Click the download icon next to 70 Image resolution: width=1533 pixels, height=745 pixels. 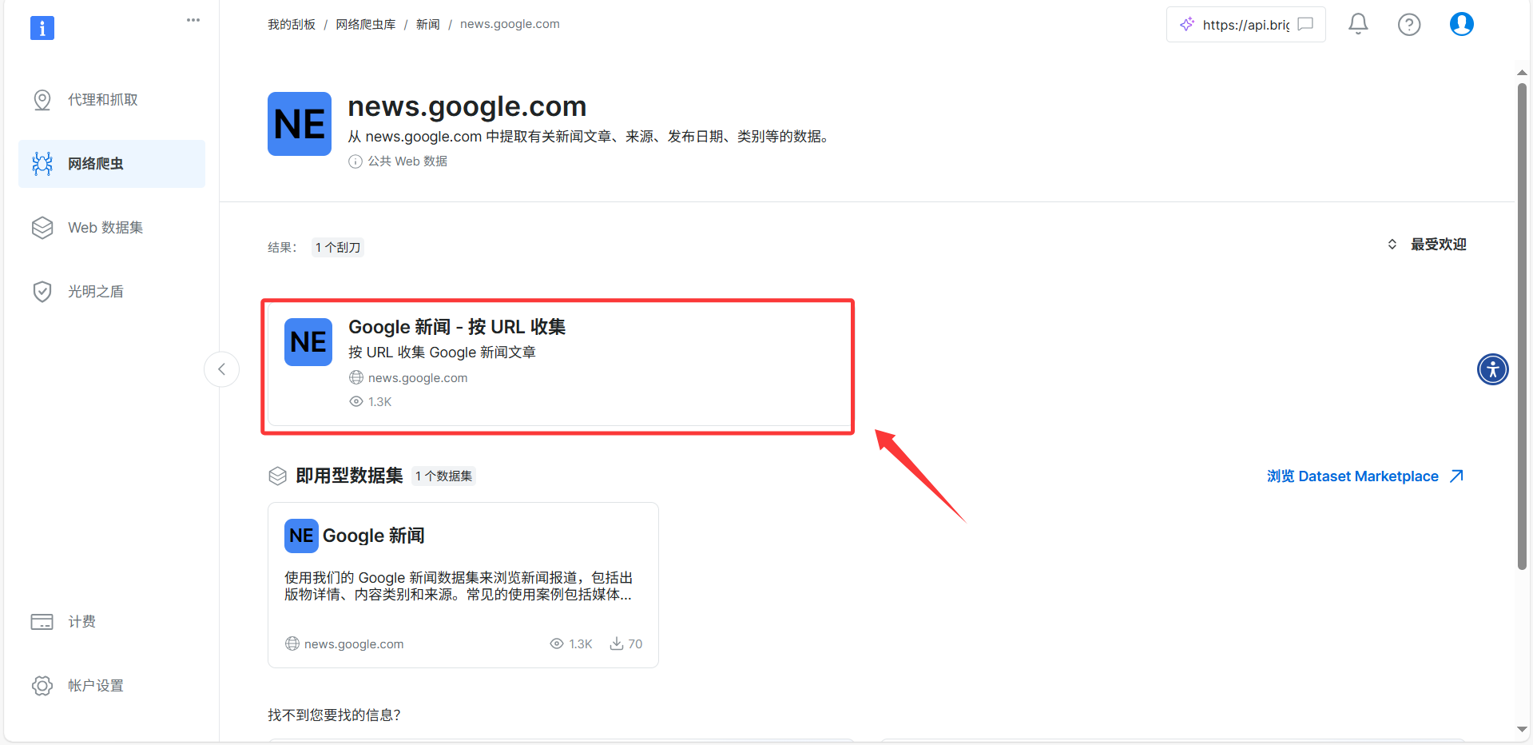coord(617,644)
